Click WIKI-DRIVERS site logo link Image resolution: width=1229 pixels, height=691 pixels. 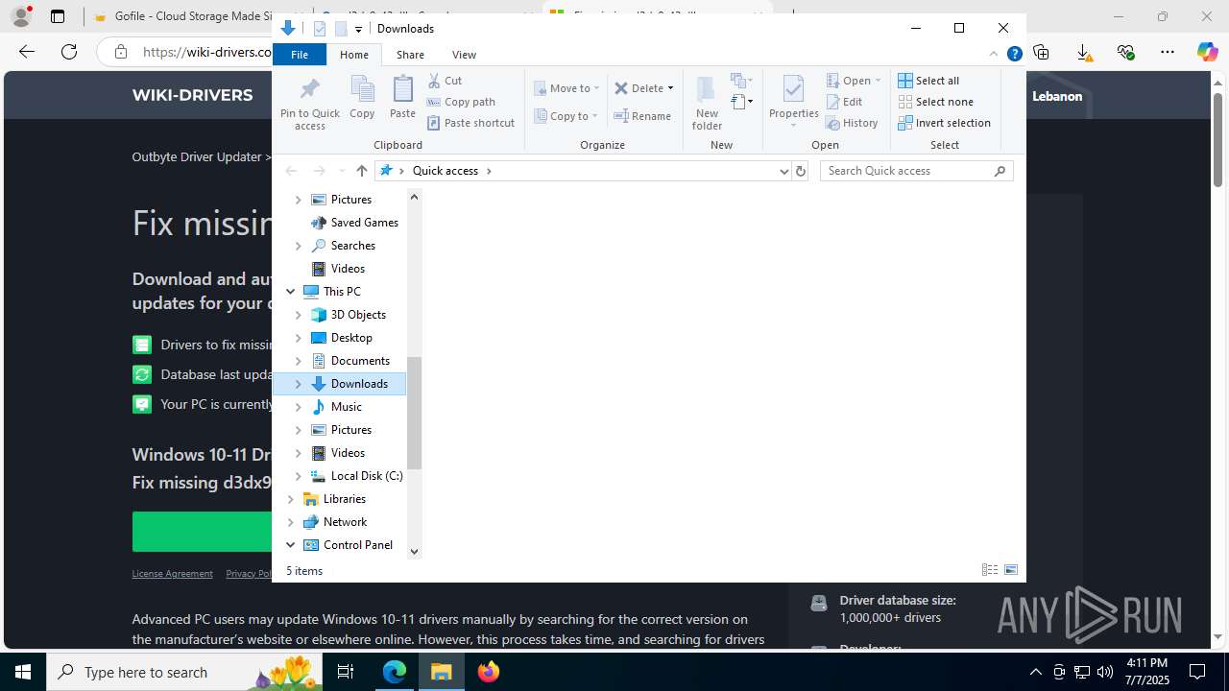coord(192,95)
